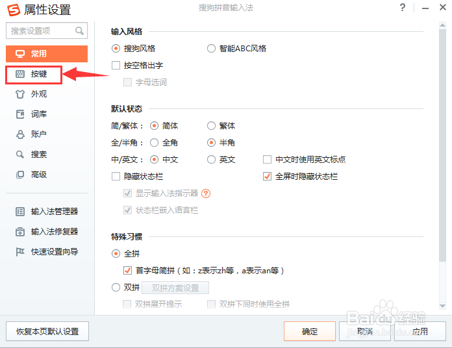452x348 pixels.
Task: Click the vertical scrollbar thumb
Action: pos(442,145)
